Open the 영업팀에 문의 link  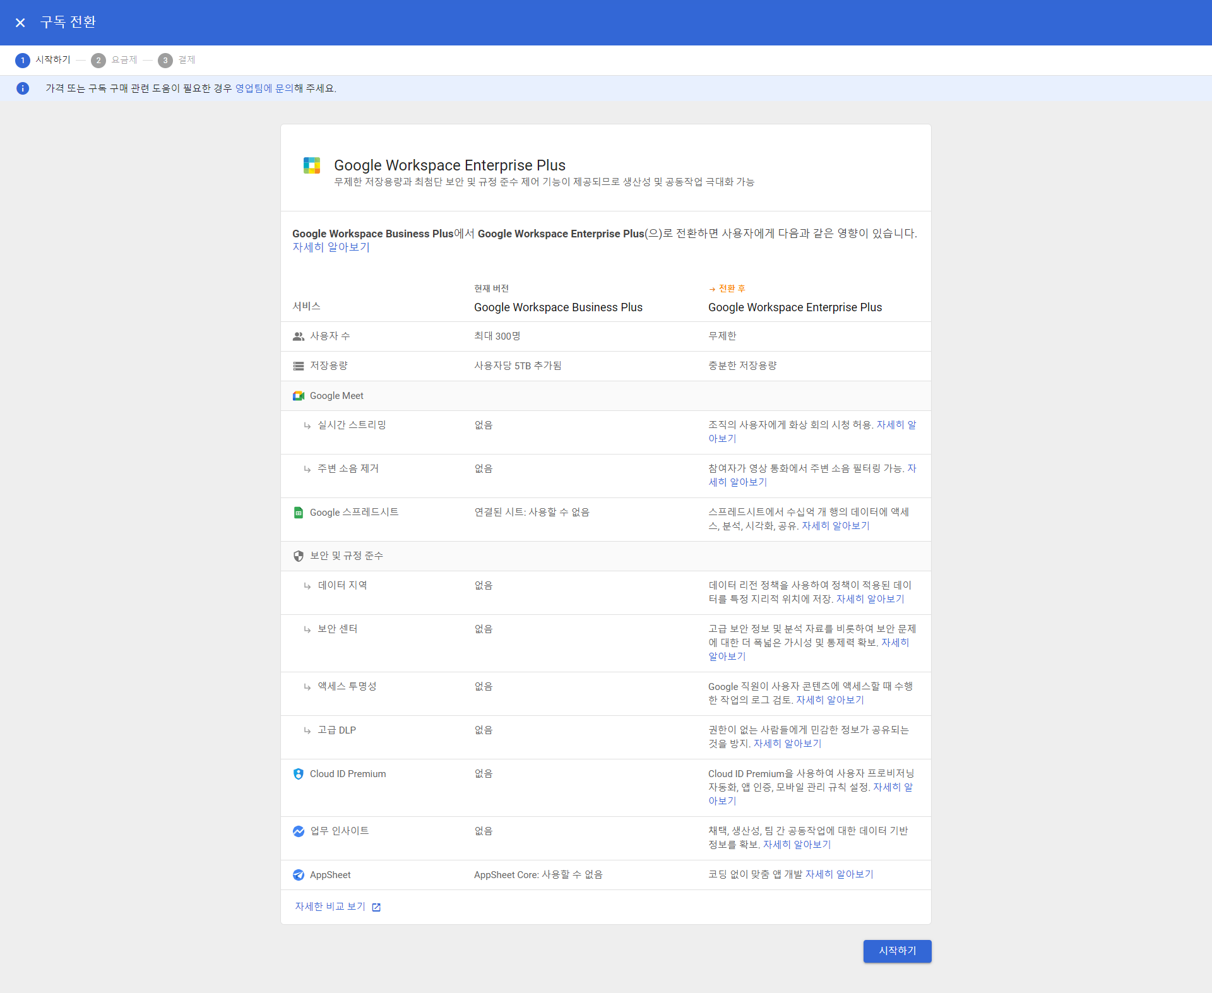point(264,88)
